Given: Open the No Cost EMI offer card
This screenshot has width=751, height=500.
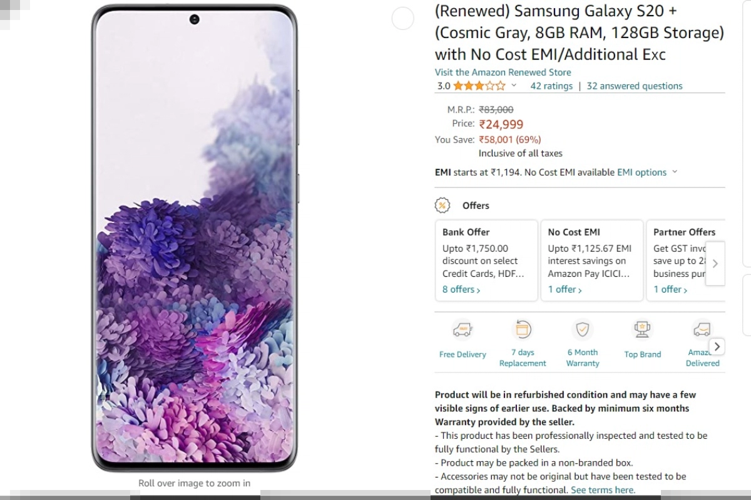Looking at the screenshot, I should coord(592,260).
